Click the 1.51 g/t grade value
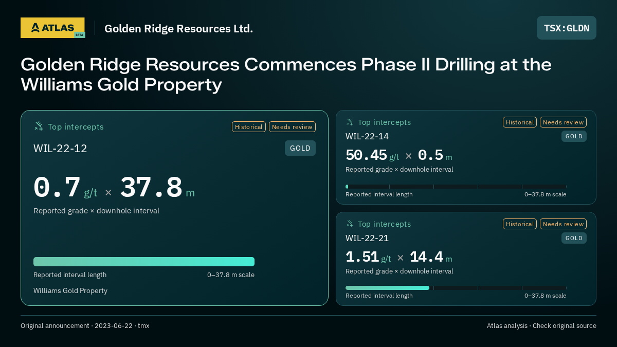This screenshot has width=617, height=347. click(368, 257)
